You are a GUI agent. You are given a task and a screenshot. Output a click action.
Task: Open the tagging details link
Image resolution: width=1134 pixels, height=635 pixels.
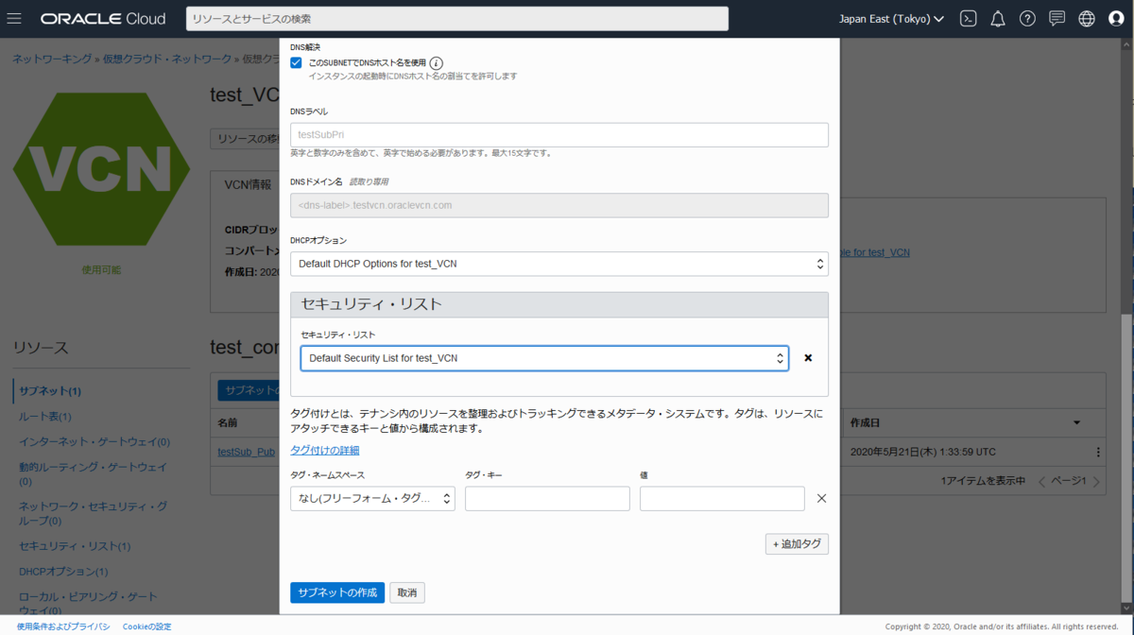(x=325, y=450)
